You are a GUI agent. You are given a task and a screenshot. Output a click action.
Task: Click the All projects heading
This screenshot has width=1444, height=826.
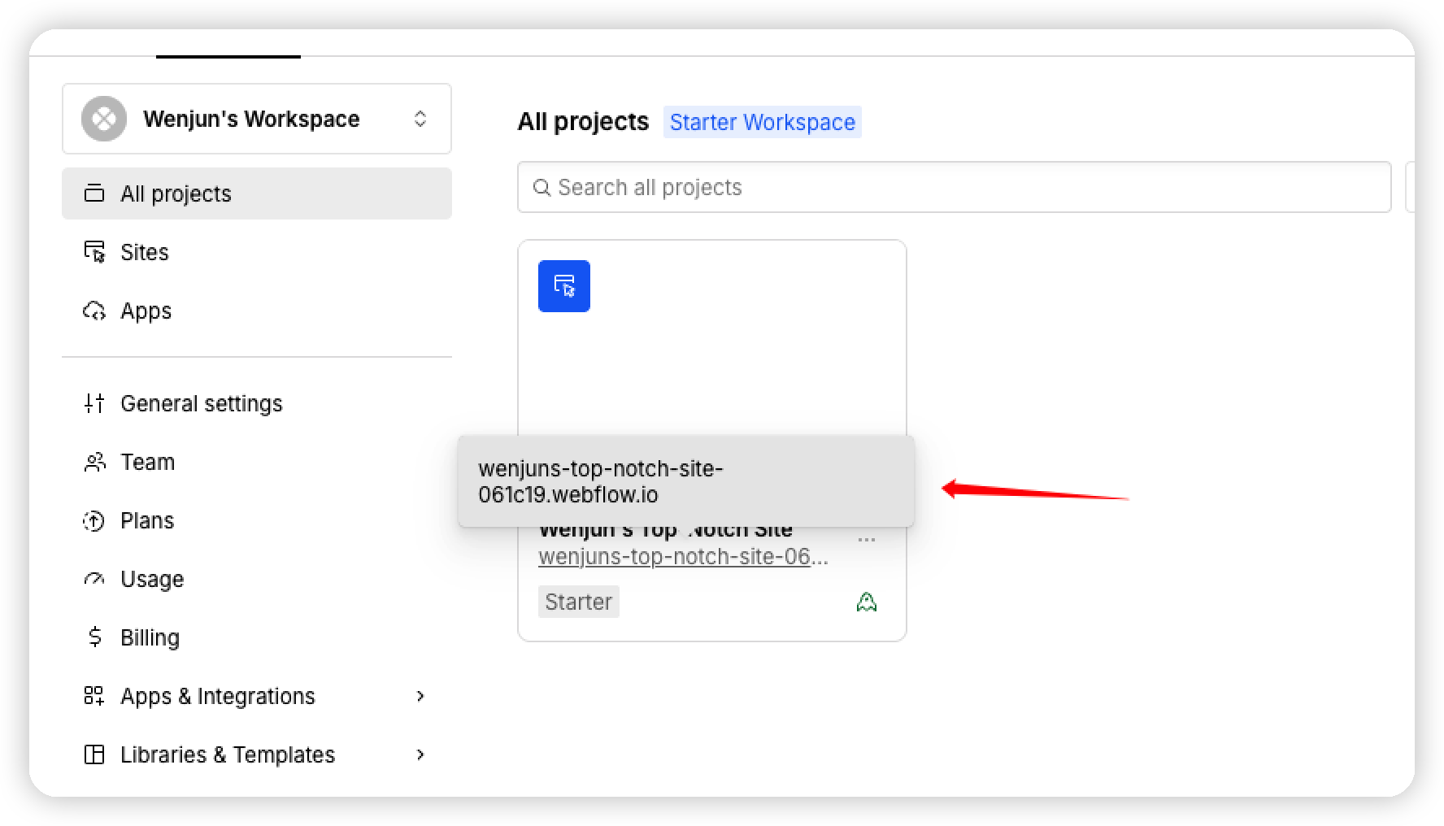(x=583, y=122)
